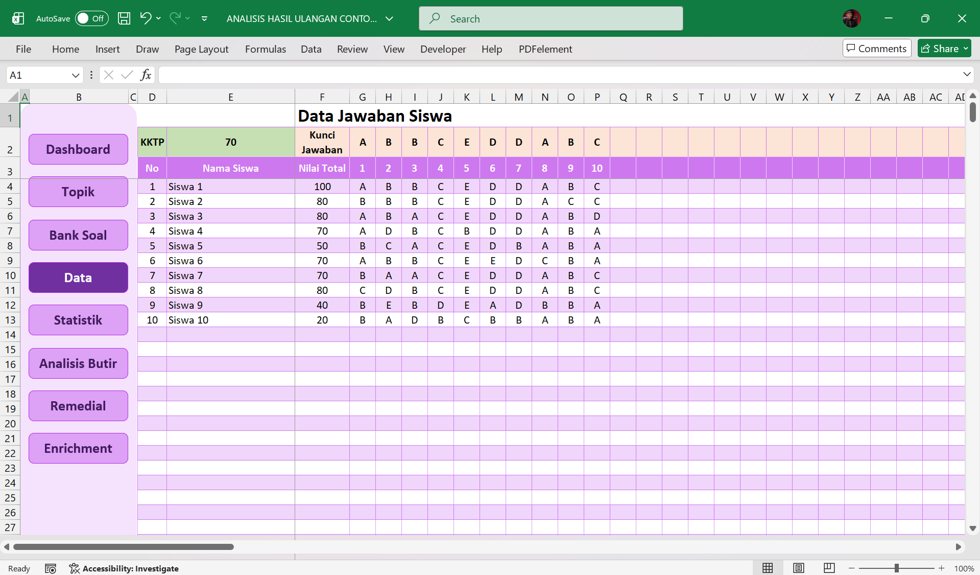Select the cell Siswa 5

[231, 246]
